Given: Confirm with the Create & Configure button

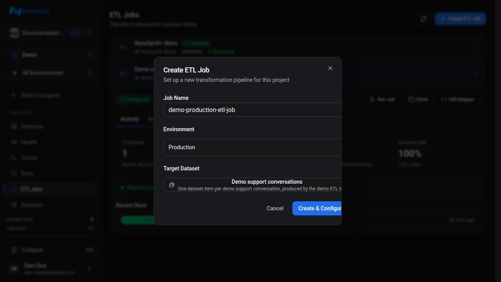Looking at the screenshot, I should tap(317, 208).
